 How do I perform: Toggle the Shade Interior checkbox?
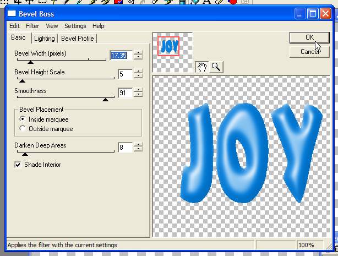(x=38, y=165)
